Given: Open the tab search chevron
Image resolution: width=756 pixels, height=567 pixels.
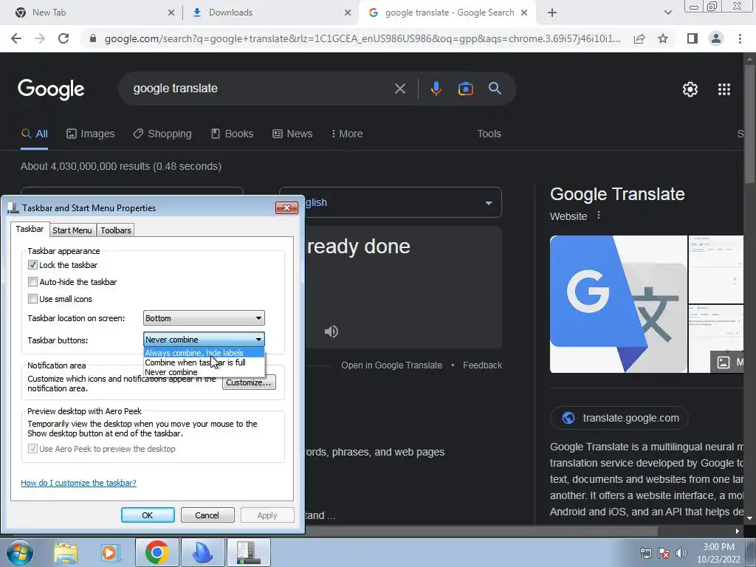Looking at the screenshot, I should pyautogui.click(x=667, y=13).
